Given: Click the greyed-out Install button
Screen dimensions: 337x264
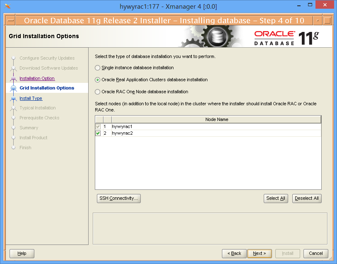Looking at the screenshot, I should [x=288, y=254].
